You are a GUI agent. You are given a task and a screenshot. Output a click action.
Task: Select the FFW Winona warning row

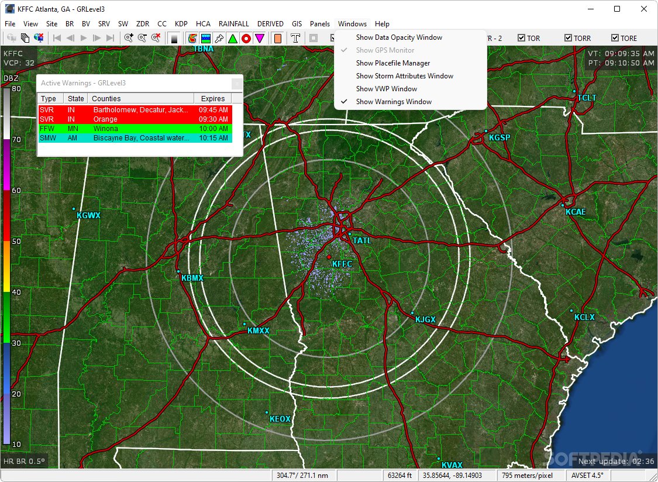tap(135, 129)
